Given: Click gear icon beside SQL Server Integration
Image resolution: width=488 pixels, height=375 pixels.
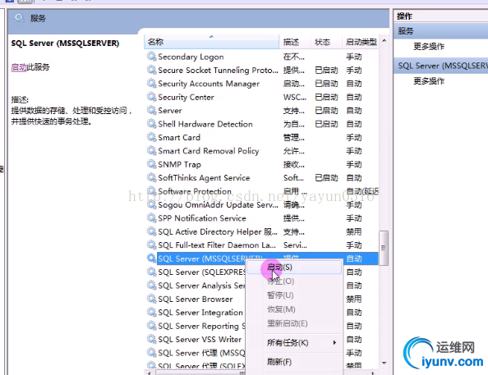Looking at the screenshot, I should click(x=151, y=312).
